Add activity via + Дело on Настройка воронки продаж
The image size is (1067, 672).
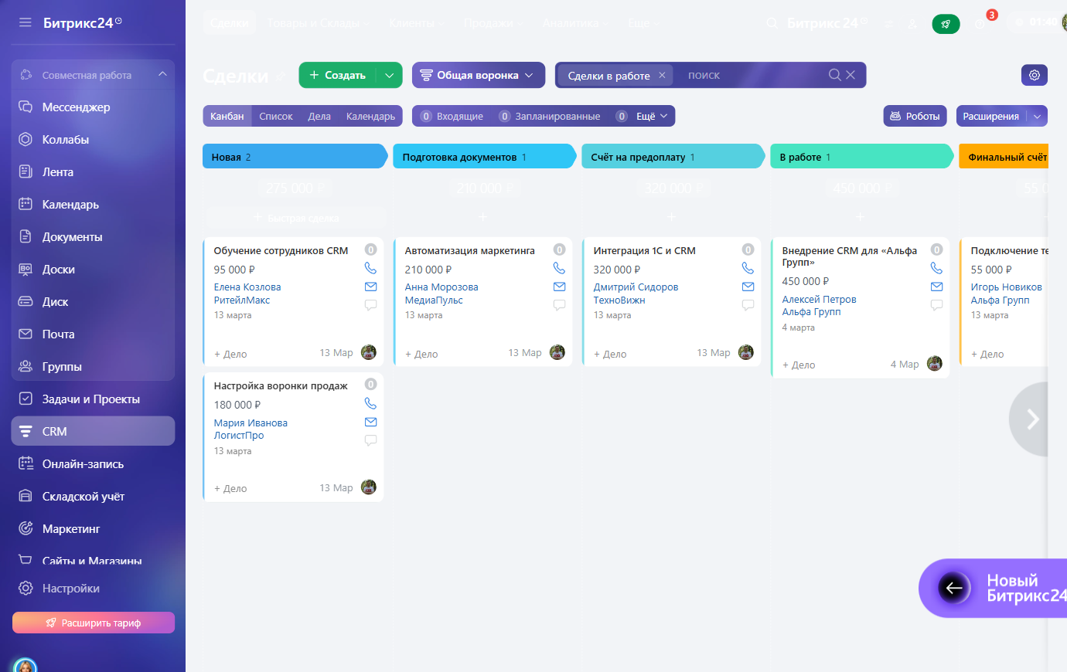(230, 488)
